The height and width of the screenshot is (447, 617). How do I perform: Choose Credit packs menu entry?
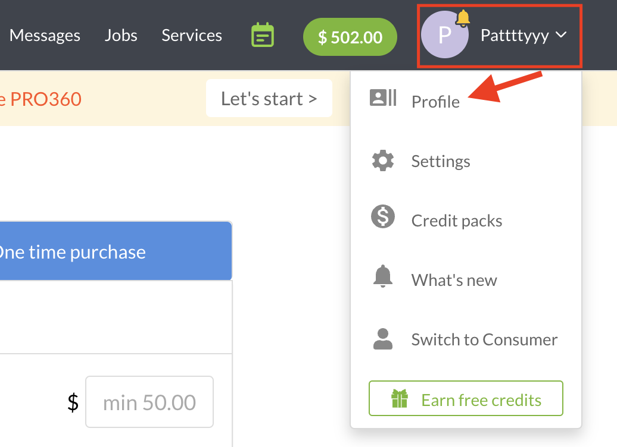point(457,221)
